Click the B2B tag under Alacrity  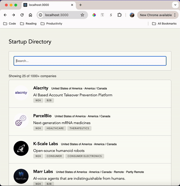[49, 100]
